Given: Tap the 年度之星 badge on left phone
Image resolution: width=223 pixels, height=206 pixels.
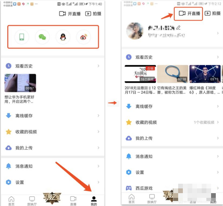Looking at the screenshot, I should pos(52,198).
